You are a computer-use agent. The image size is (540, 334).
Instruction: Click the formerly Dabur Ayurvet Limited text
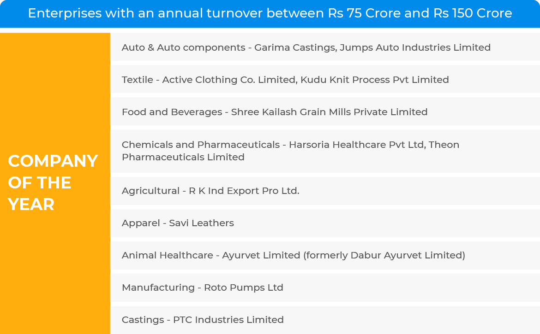[384, 255]
